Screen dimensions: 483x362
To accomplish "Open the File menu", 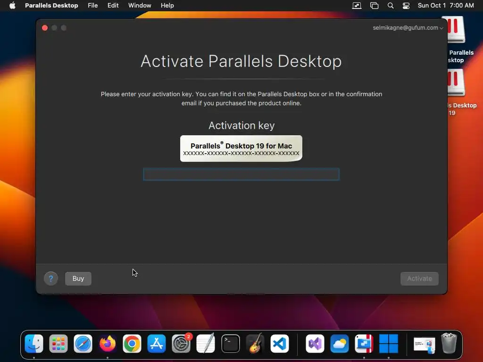I will [x=93, y=6].
